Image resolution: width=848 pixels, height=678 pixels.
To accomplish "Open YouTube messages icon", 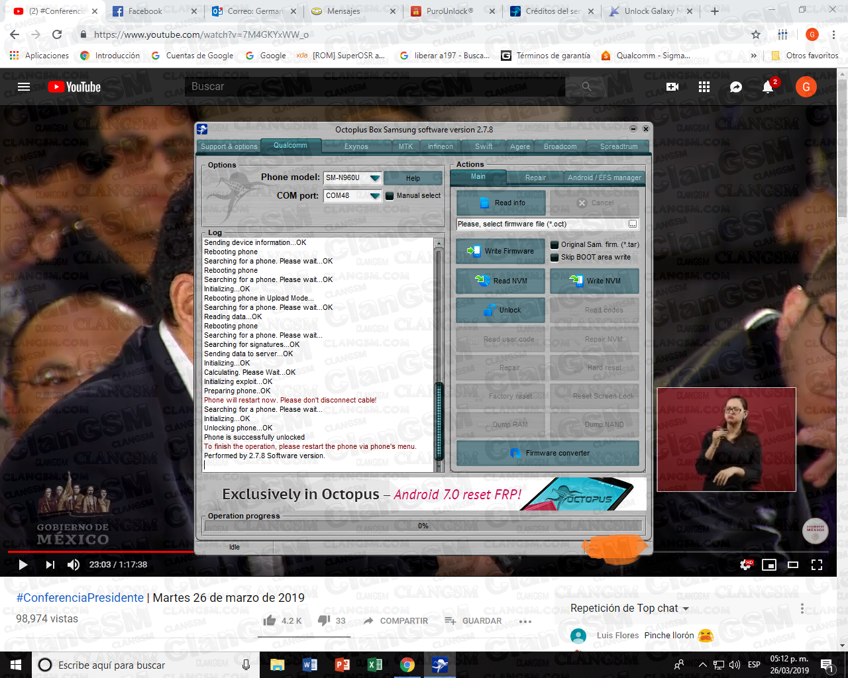I will coord(736,87).
